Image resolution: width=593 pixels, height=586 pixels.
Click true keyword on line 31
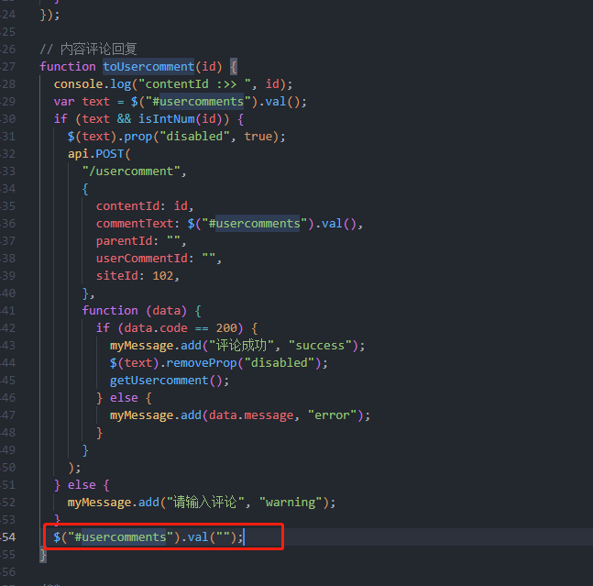[x=258, y=137]
